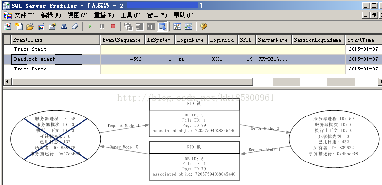Click the Request Mode: U label near process 59
Screen dimensions: 382x185
pyautogui.click(x=265, y=150)
